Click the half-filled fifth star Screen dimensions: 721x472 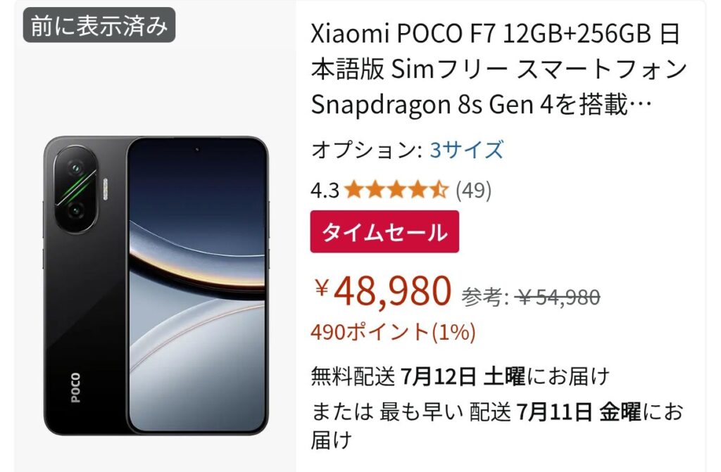pyautogui.click(x=439, y=189)
